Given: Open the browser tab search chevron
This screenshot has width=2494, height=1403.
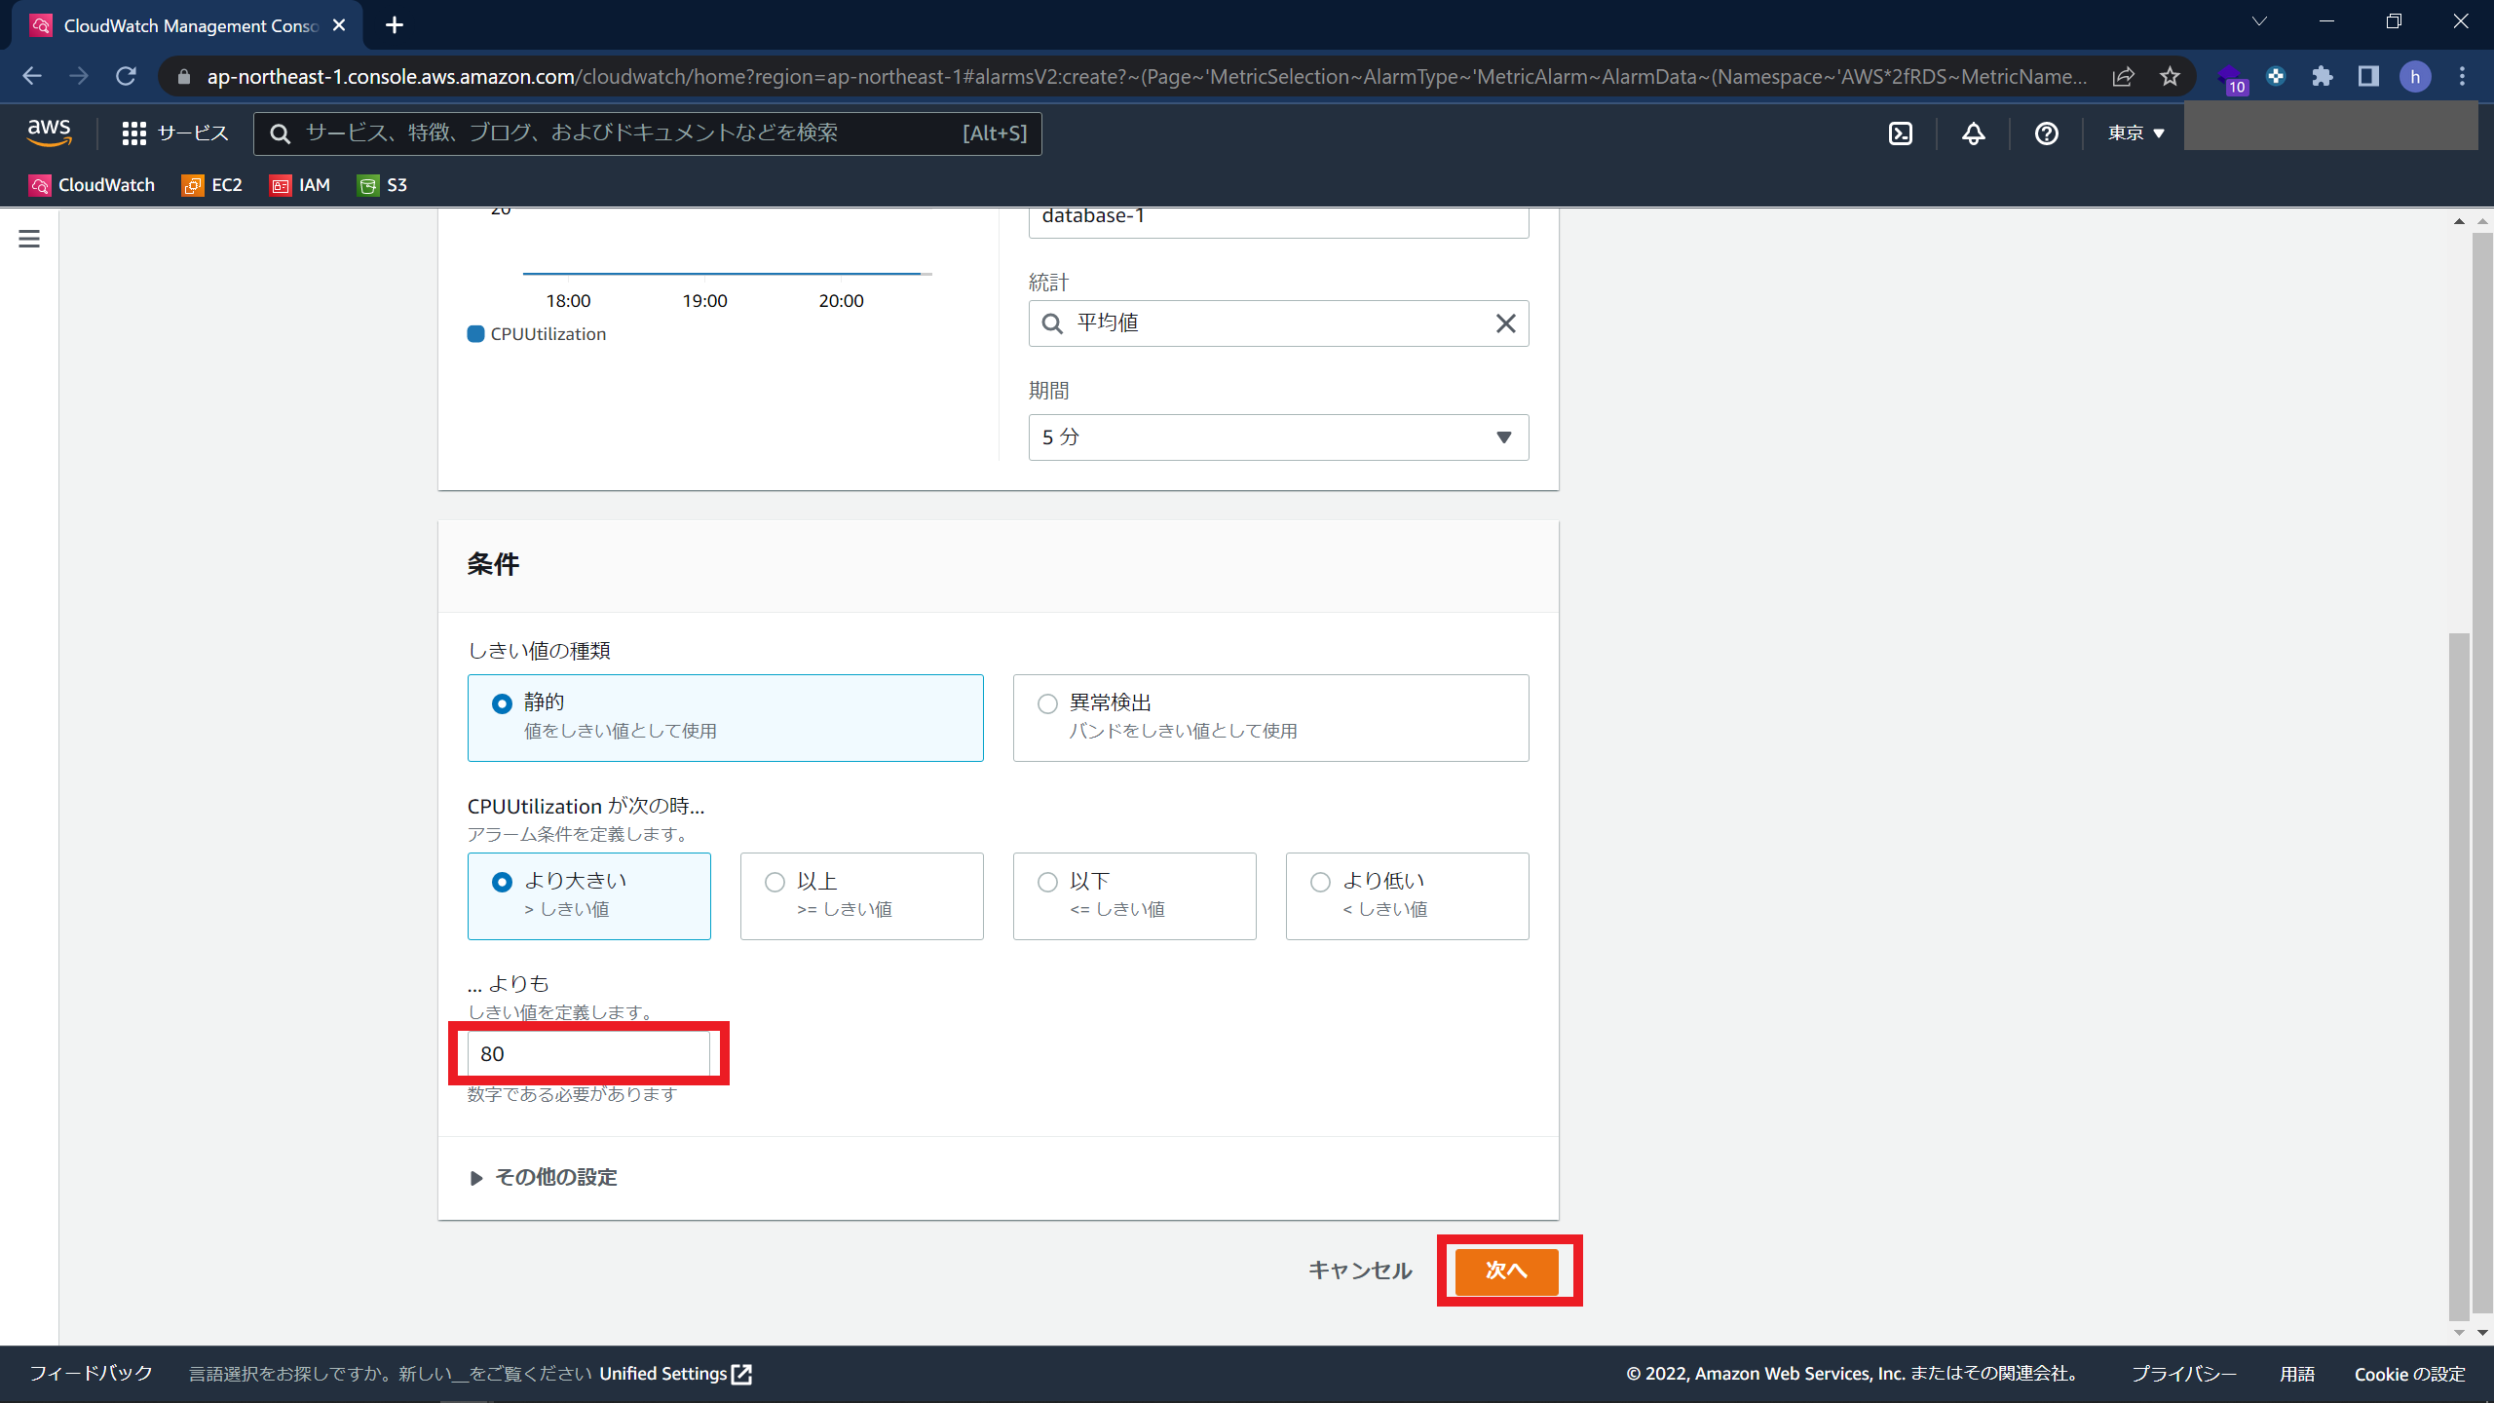Looking at the screenshot, I should click(2259, 21).
